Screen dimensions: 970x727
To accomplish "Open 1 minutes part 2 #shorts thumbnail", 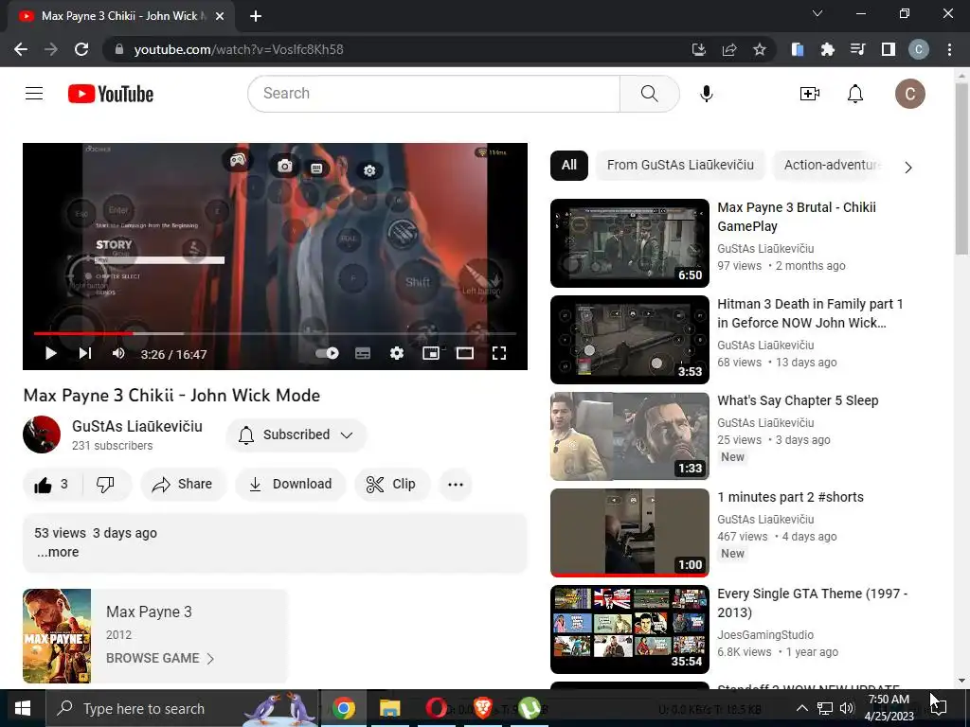I will (630, 532).
